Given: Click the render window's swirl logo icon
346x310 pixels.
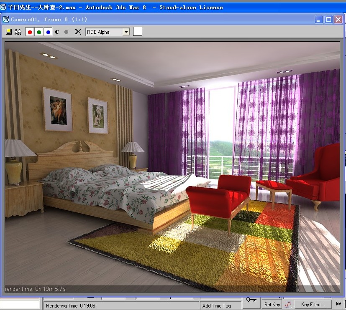Looking at the screenshot, I should pyautogui.click(x=6, y=19).
